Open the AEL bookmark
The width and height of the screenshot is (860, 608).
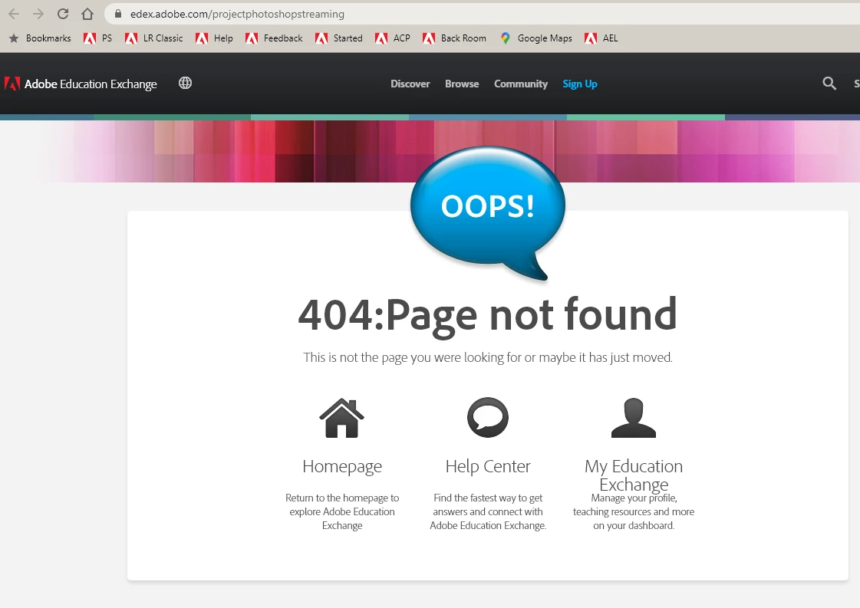(x=601, y=38)
